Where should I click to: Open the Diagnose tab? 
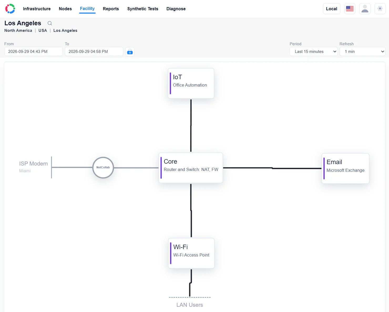pos(176,9)
